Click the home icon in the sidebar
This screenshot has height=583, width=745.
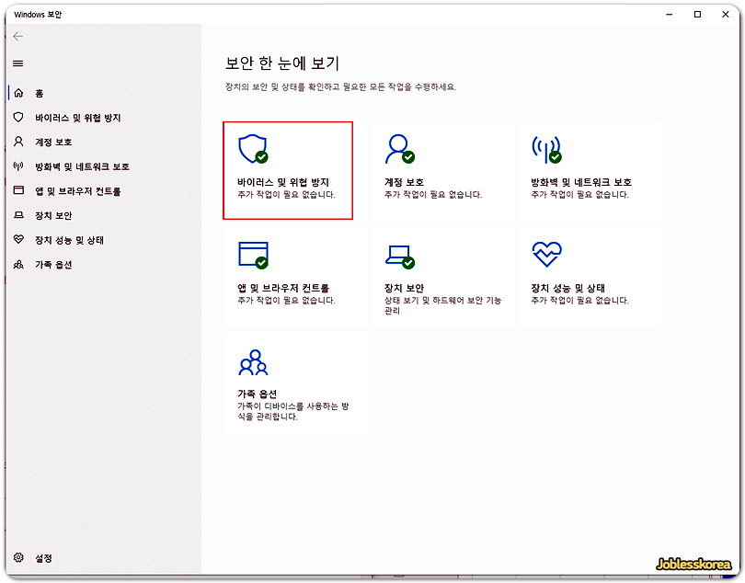click(18, 93)
